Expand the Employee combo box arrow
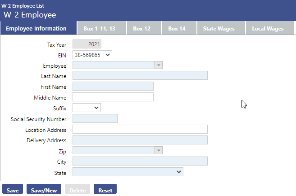 (x=158, y=65)
